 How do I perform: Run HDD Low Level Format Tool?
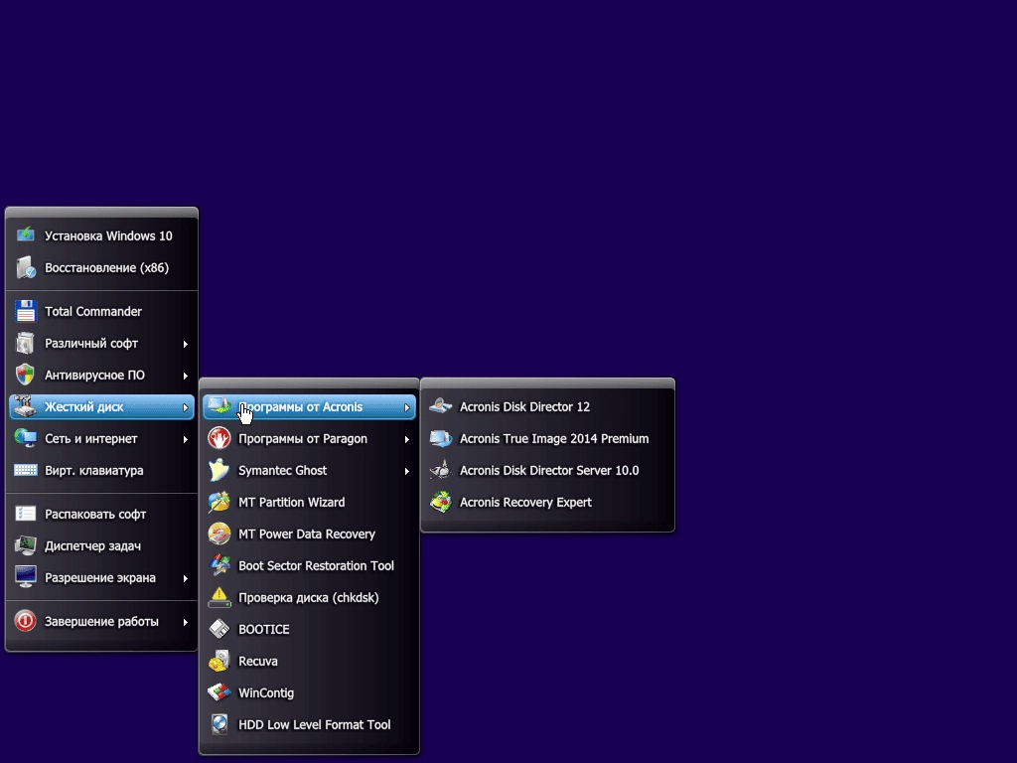tap(310, 724)
